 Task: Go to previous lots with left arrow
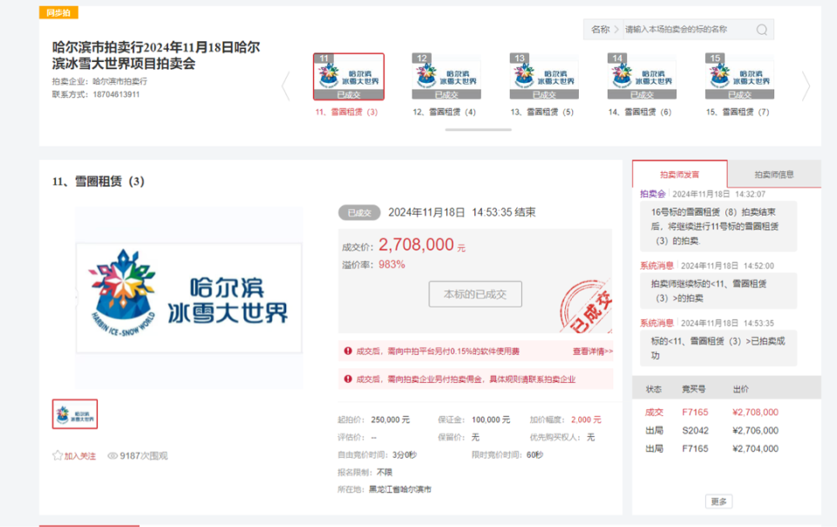tap(286, 86)
